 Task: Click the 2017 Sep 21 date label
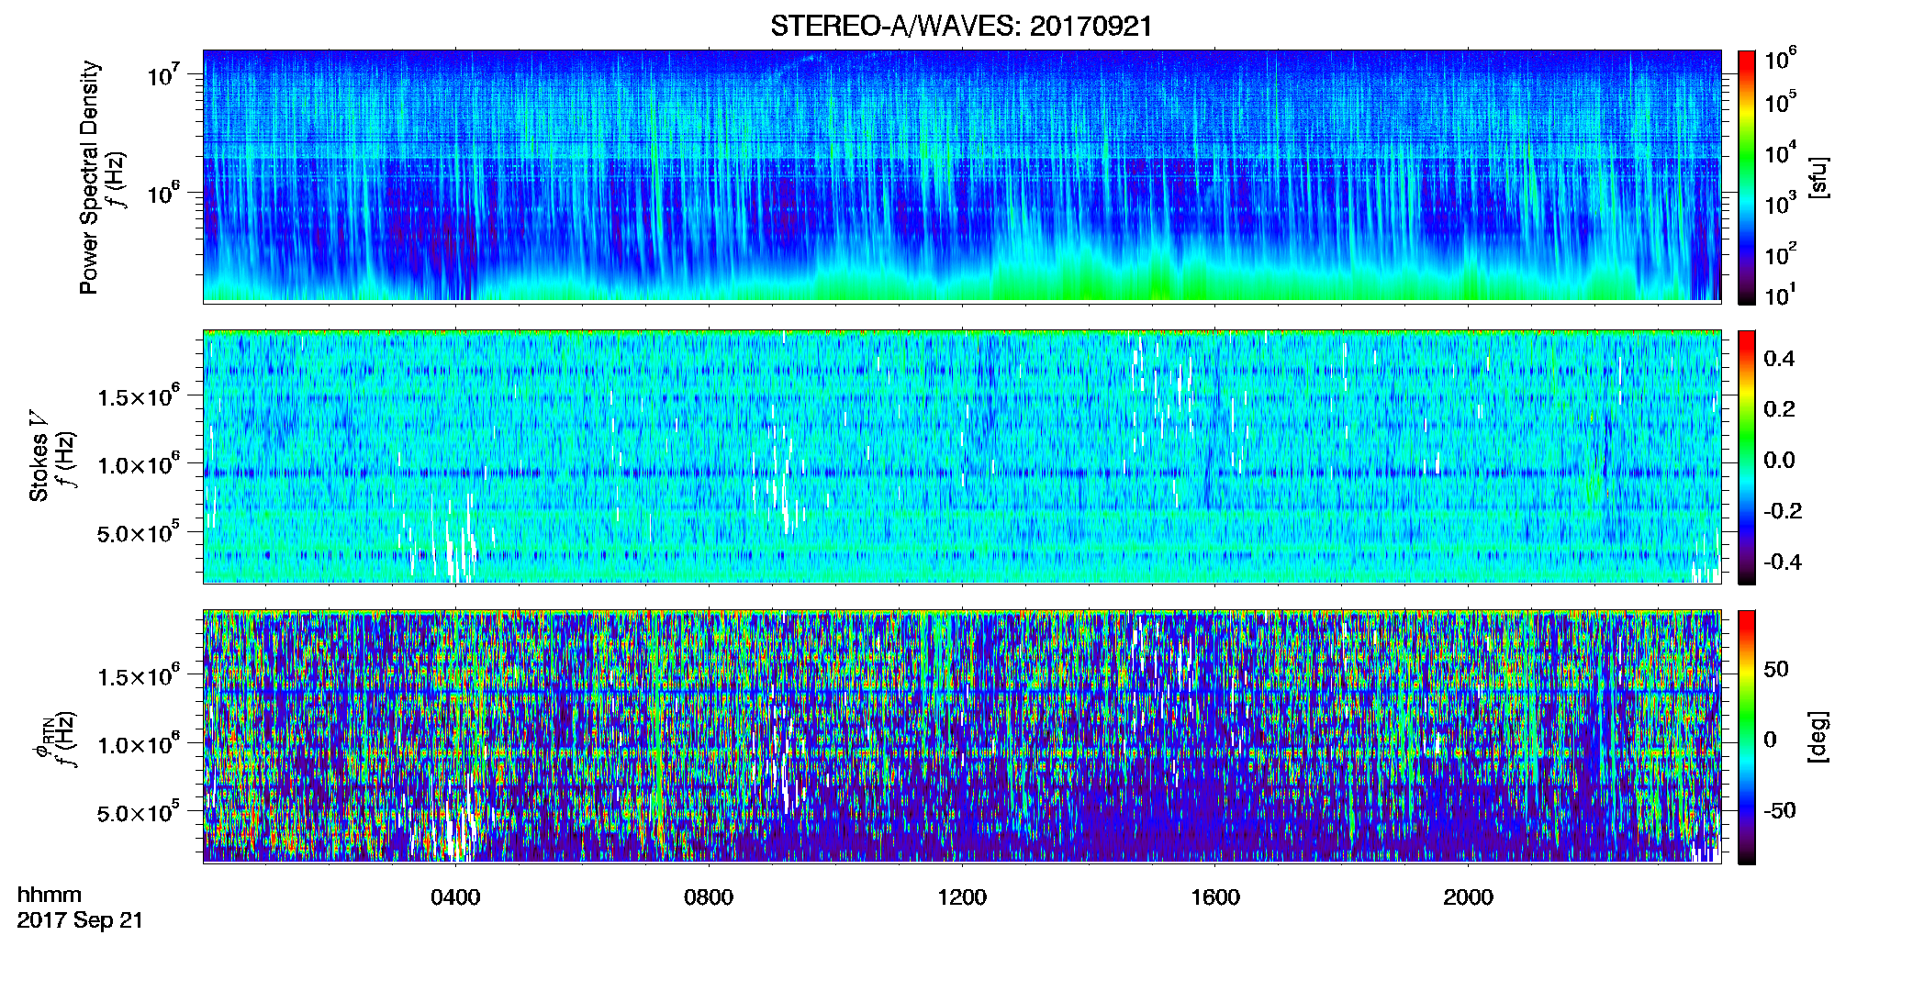[x=81, y=920]
